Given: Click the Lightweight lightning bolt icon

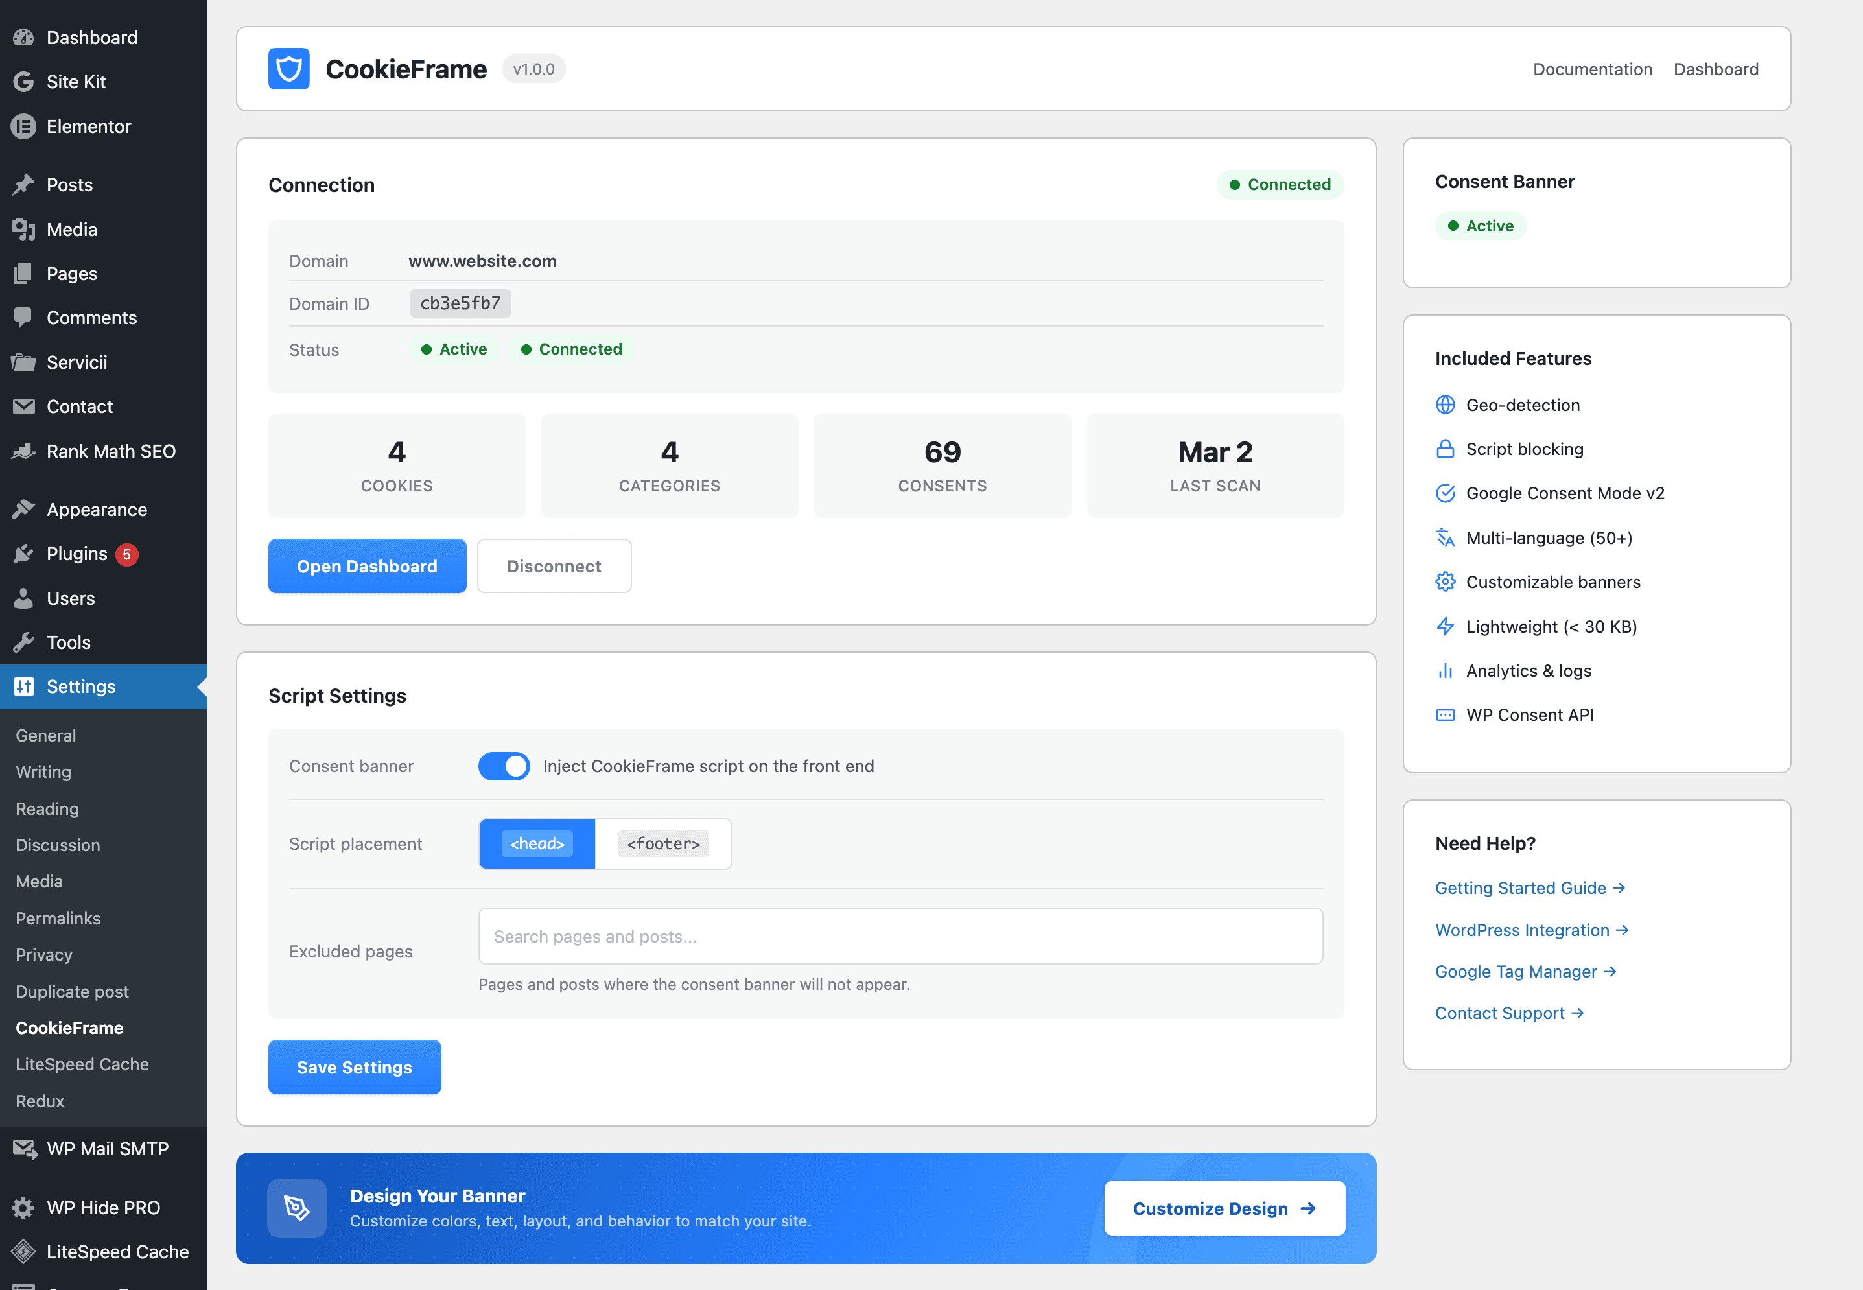Looking at the screenshot, I should click(1445, 626).
